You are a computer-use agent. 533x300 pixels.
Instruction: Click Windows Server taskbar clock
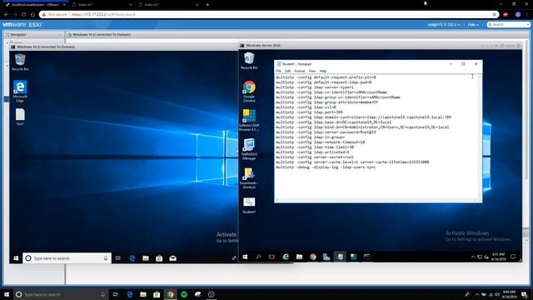[x=499, y=257]
